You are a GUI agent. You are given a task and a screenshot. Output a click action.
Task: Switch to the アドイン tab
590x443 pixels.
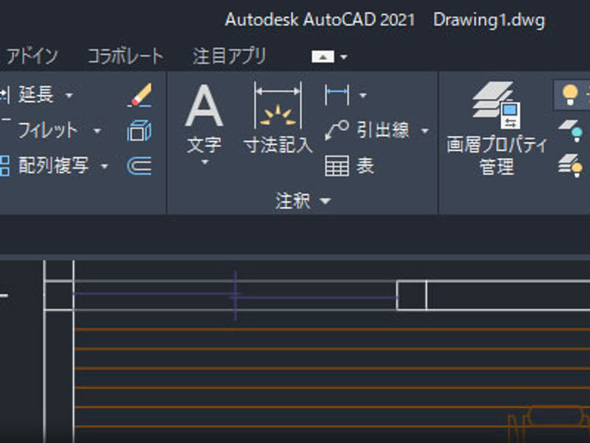click(32, 56)
